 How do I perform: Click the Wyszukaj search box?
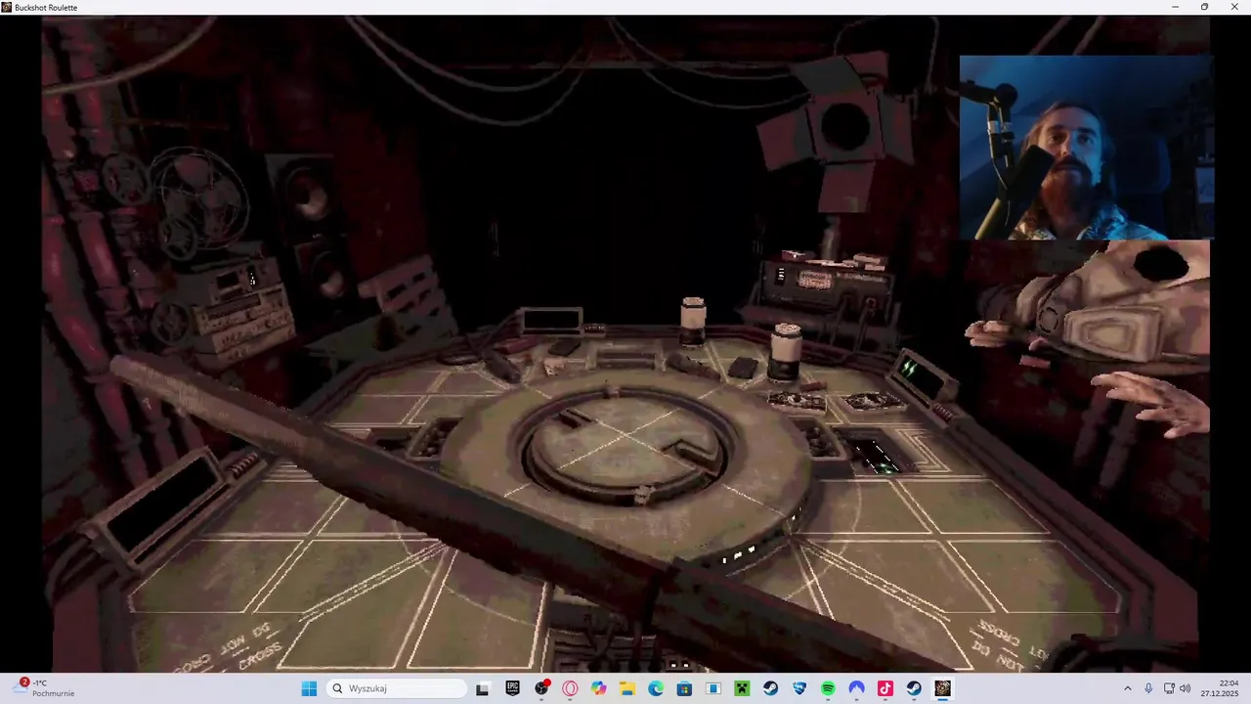point(396,688)
